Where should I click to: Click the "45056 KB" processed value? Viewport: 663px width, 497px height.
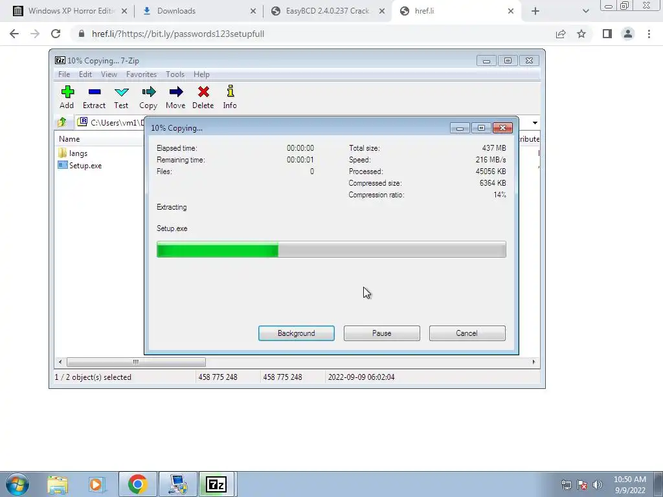click(491, 171)
